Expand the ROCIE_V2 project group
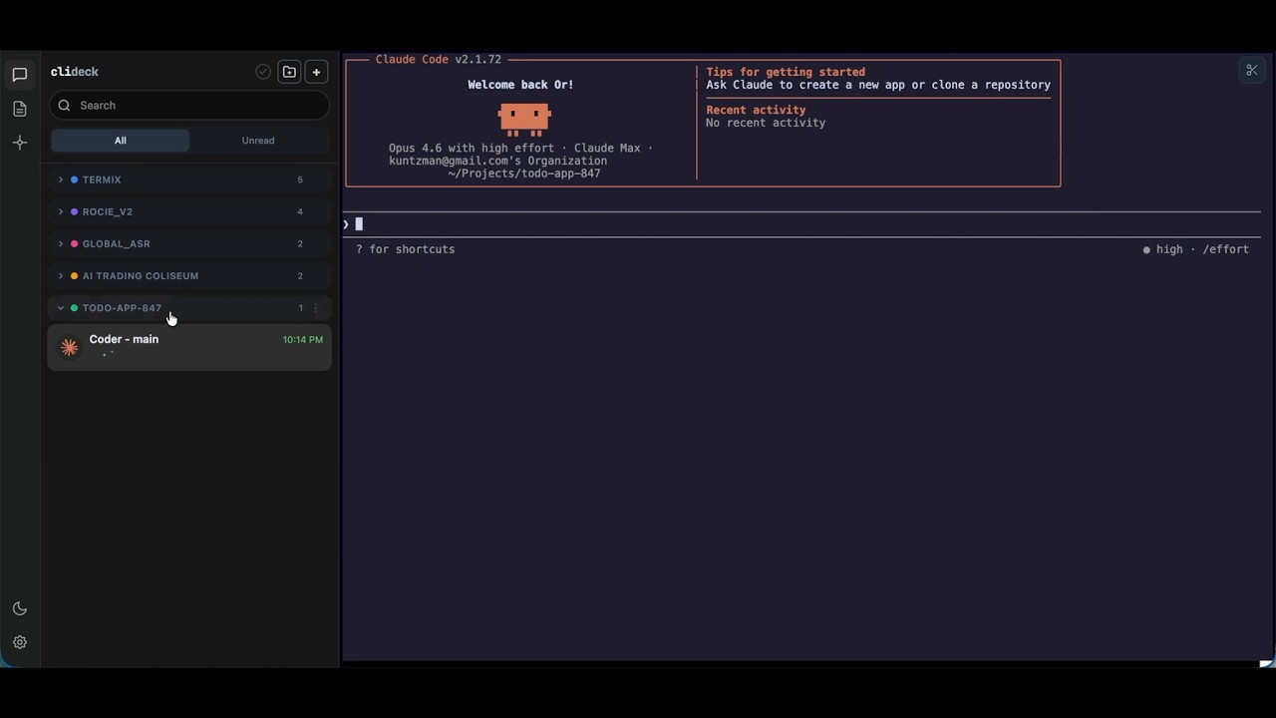The height and width of the screenshot is (718, 1276). coord(189,211)
